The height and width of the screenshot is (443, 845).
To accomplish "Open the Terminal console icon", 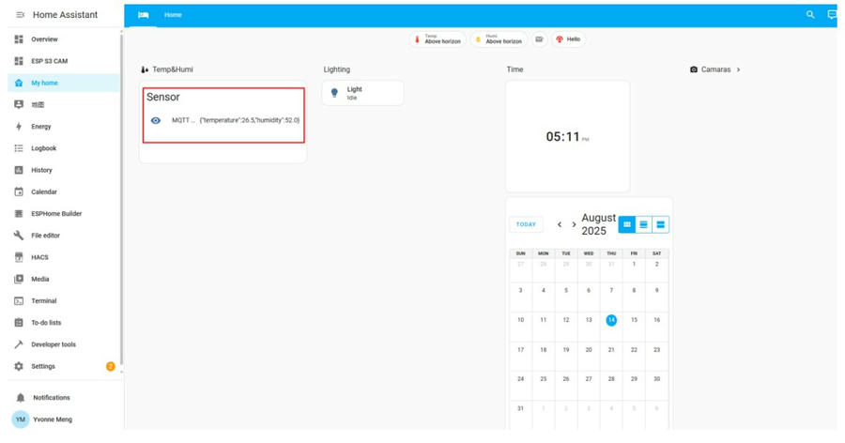I will click(x=19, y=301).
